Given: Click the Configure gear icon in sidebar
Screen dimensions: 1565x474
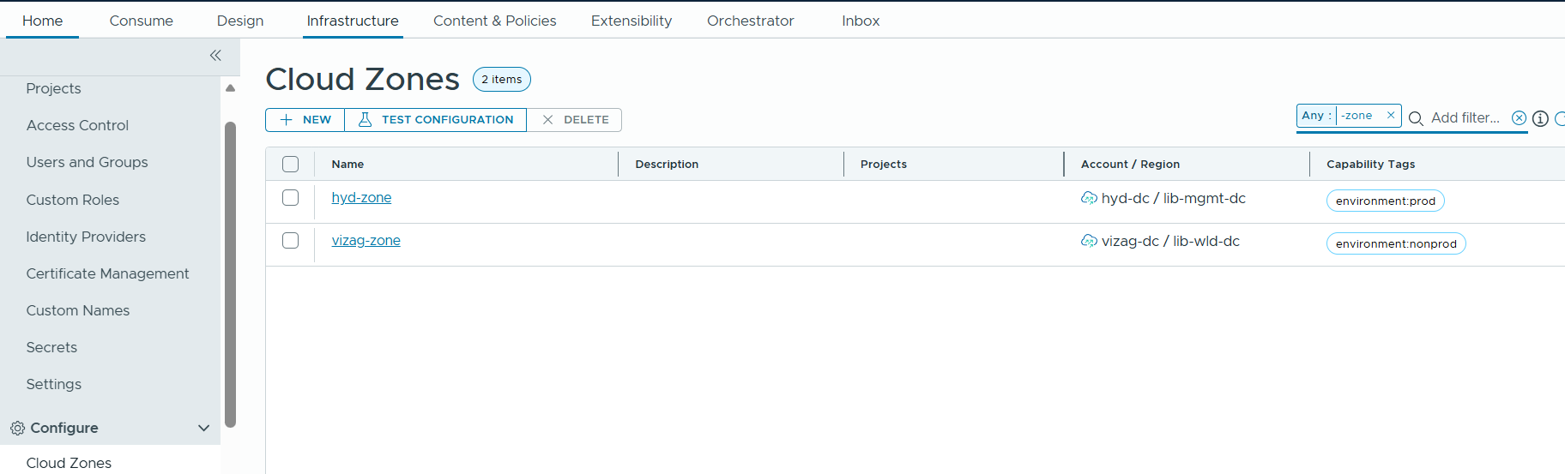Looking at the screenshot, I should [17, 428].
